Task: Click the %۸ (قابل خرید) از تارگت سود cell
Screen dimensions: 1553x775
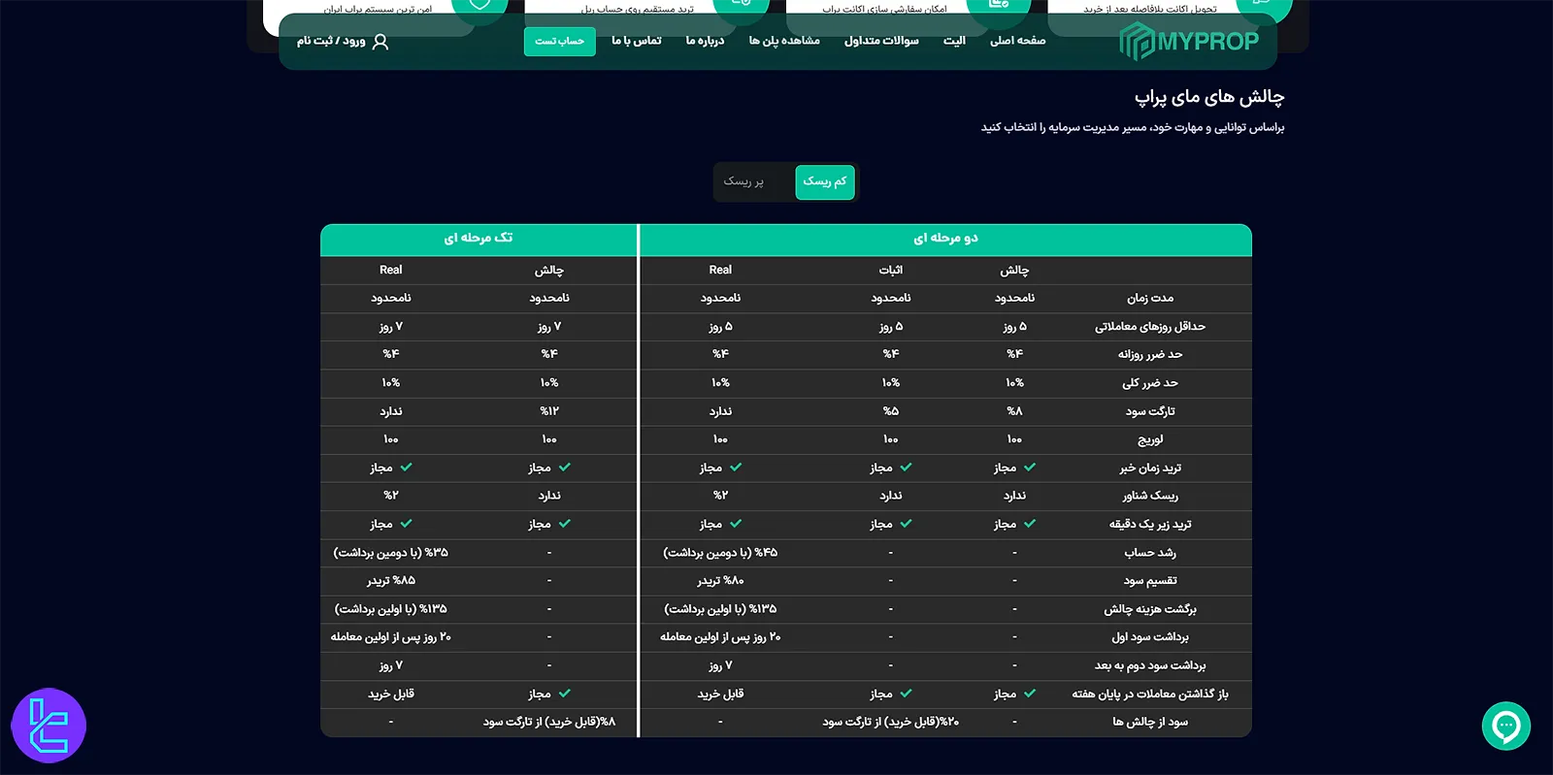Action: tap(549, 722)
